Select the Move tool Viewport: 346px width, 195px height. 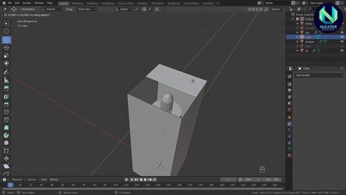[x=6, y=40]
